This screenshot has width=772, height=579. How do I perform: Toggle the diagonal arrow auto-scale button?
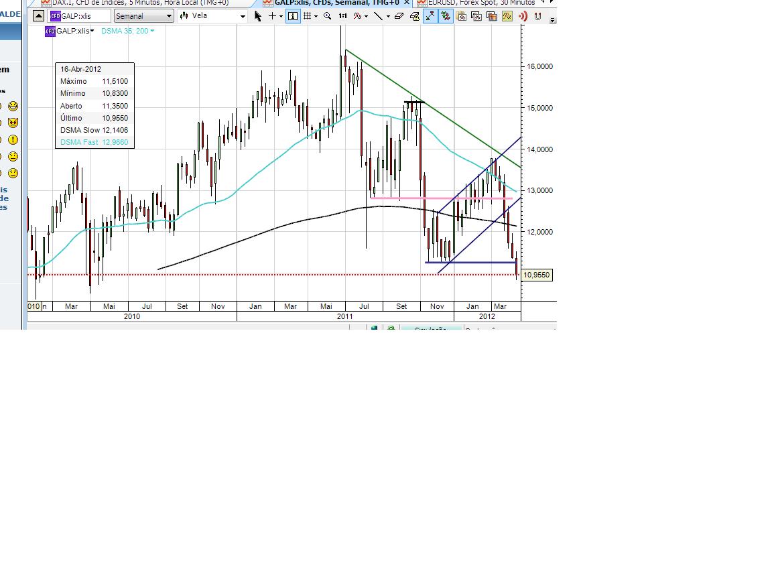pos(430,16)
